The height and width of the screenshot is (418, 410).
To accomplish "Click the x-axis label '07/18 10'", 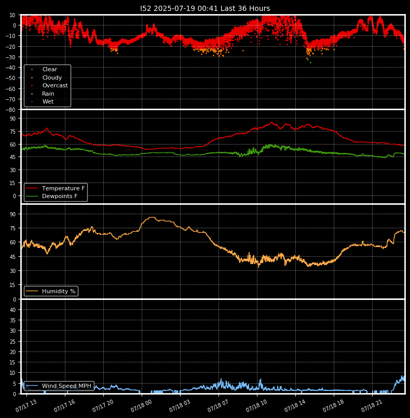I will (256, 406).
